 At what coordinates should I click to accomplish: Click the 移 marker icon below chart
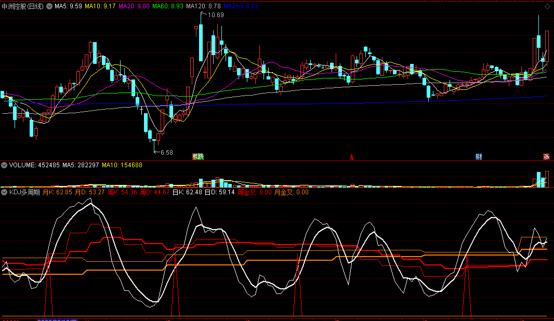coord(195,156)
